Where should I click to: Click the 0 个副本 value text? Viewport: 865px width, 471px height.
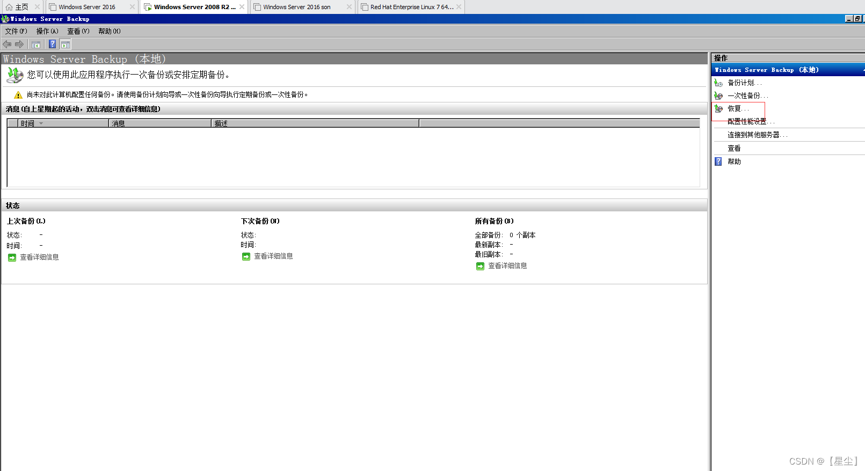pos(522,235)
